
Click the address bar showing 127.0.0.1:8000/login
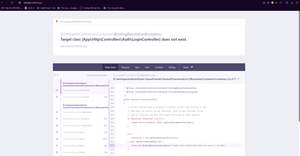tap(33, 3)
